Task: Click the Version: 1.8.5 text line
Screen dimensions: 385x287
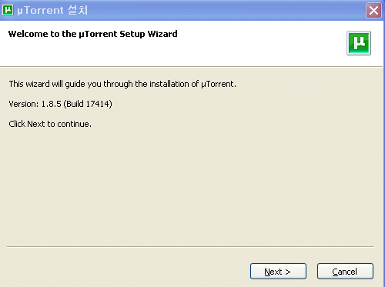Action: 60,104
